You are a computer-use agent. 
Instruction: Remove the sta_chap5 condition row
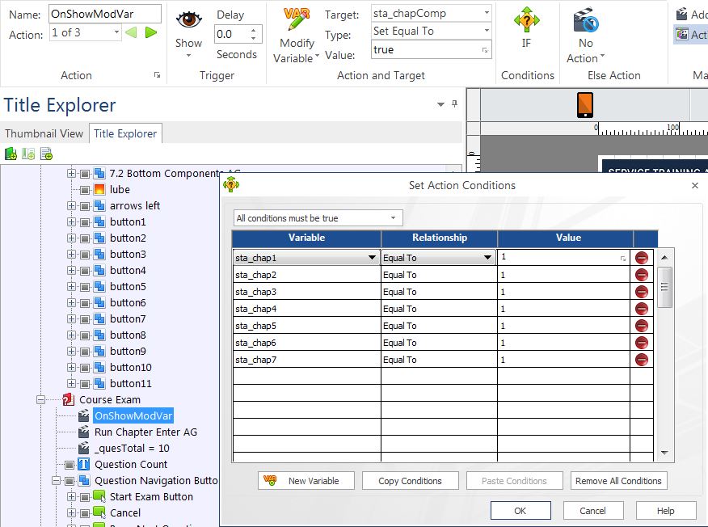(641, 326)
